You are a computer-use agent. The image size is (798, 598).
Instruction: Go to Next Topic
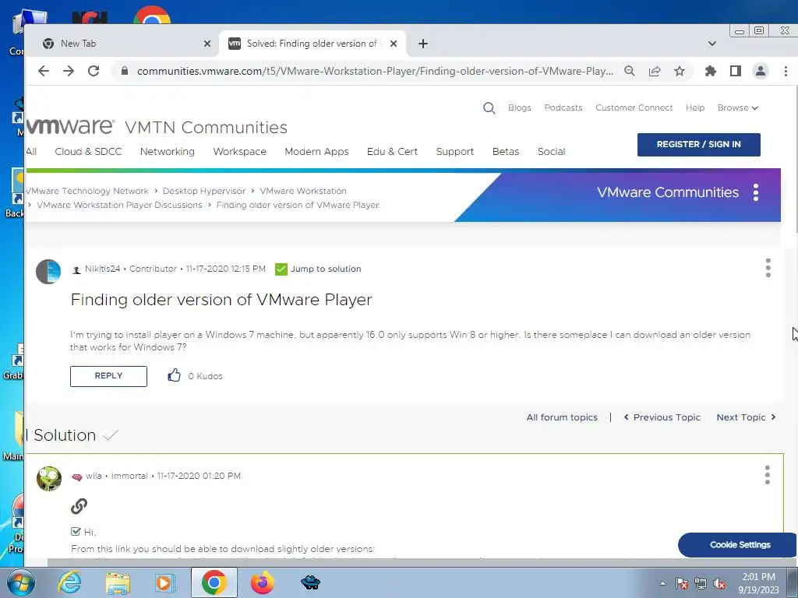click(x=746, y=417)
